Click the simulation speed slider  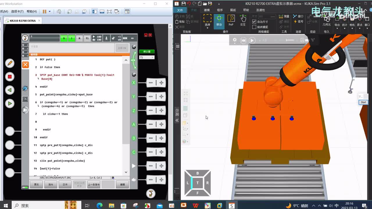(290, 40)
